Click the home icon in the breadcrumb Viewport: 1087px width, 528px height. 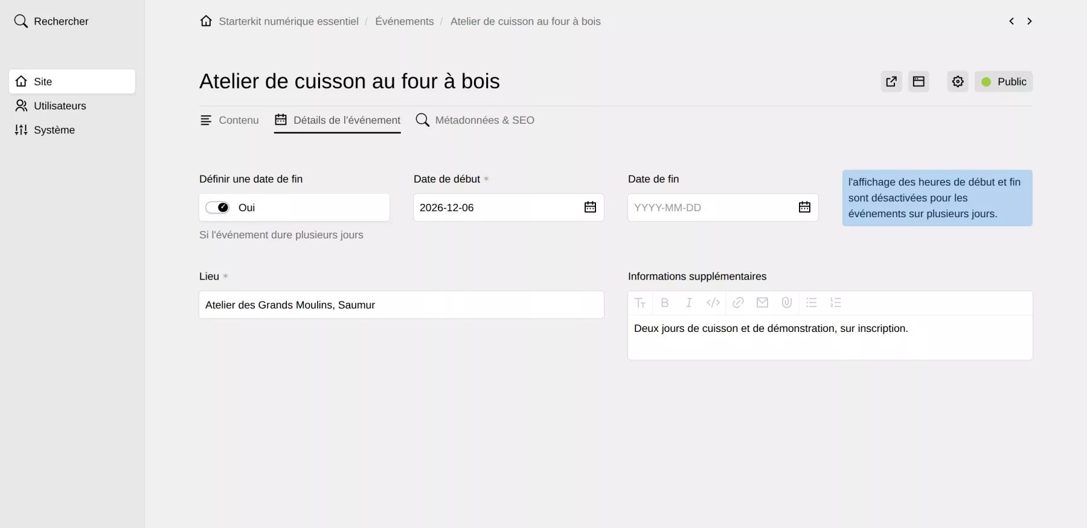pos(206,21)
